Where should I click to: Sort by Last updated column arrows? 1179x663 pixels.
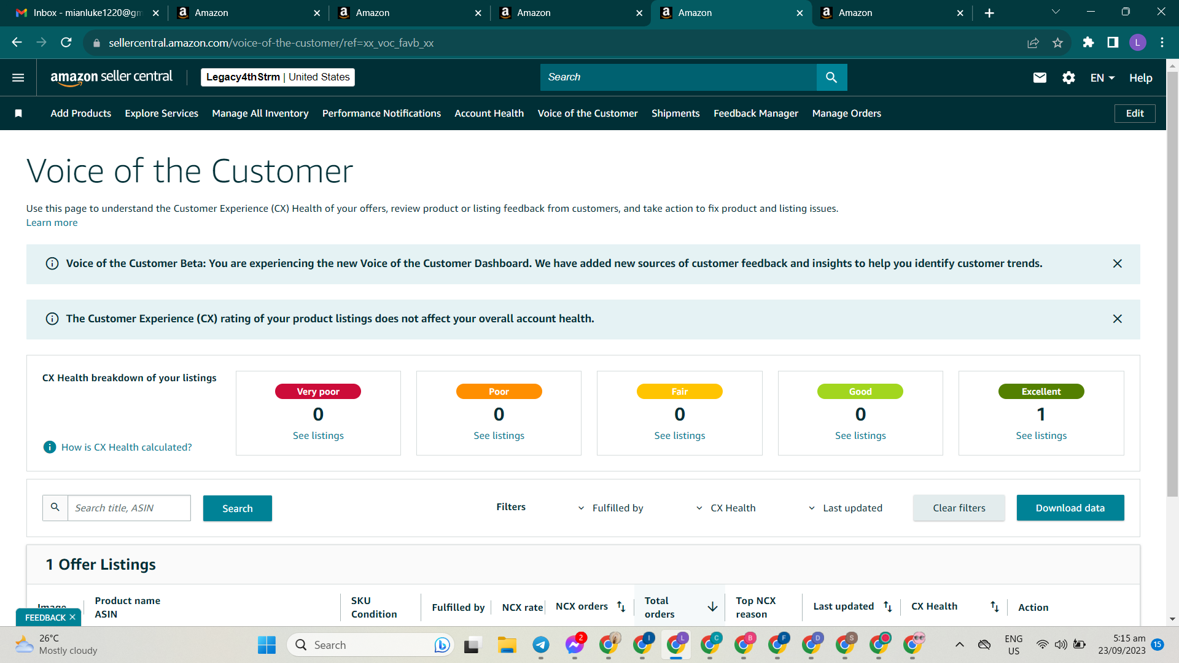(887, 607)
